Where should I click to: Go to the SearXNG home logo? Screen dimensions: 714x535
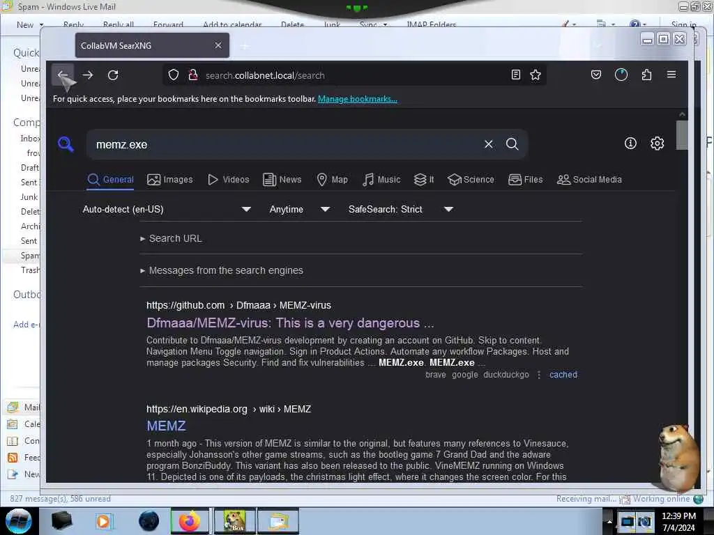[66, 144]
